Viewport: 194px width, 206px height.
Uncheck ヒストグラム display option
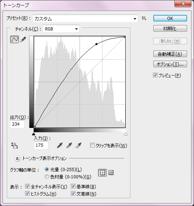click(x=27, y=194)
